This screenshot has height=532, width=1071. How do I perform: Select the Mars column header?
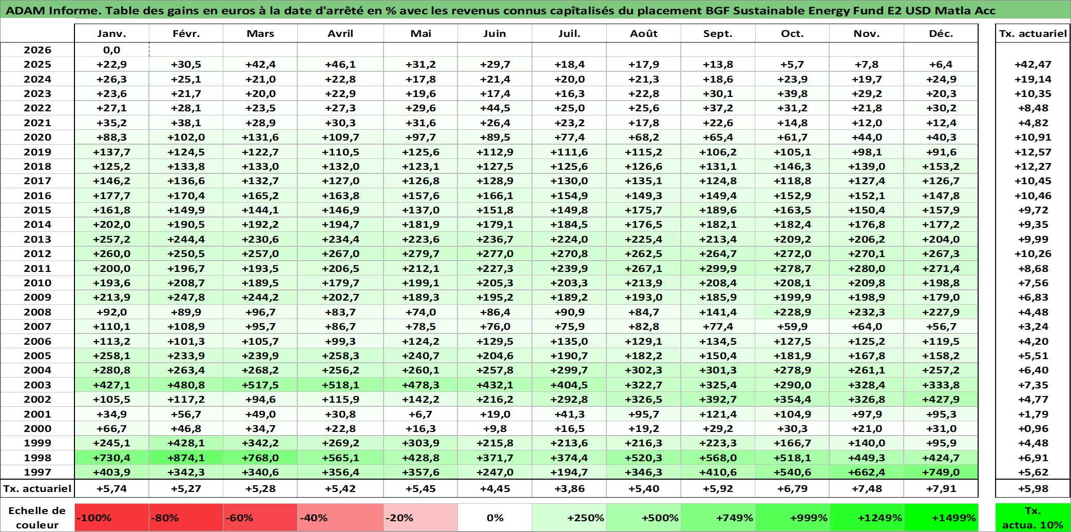pyautogui.click(x=260, y=33)
